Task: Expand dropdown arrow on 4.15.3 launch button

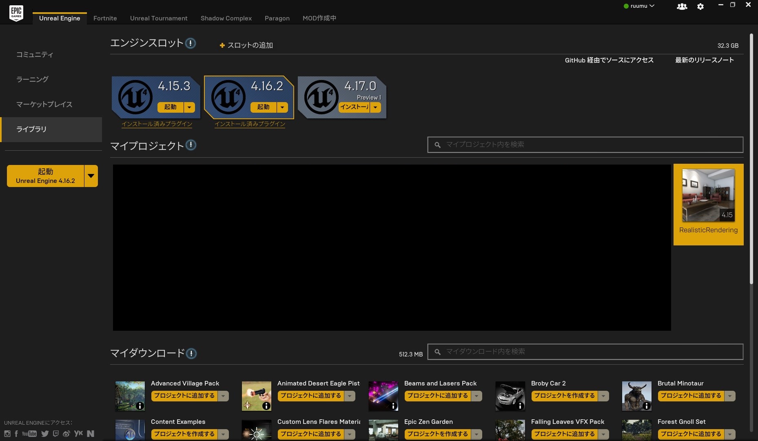Action: 189,107
